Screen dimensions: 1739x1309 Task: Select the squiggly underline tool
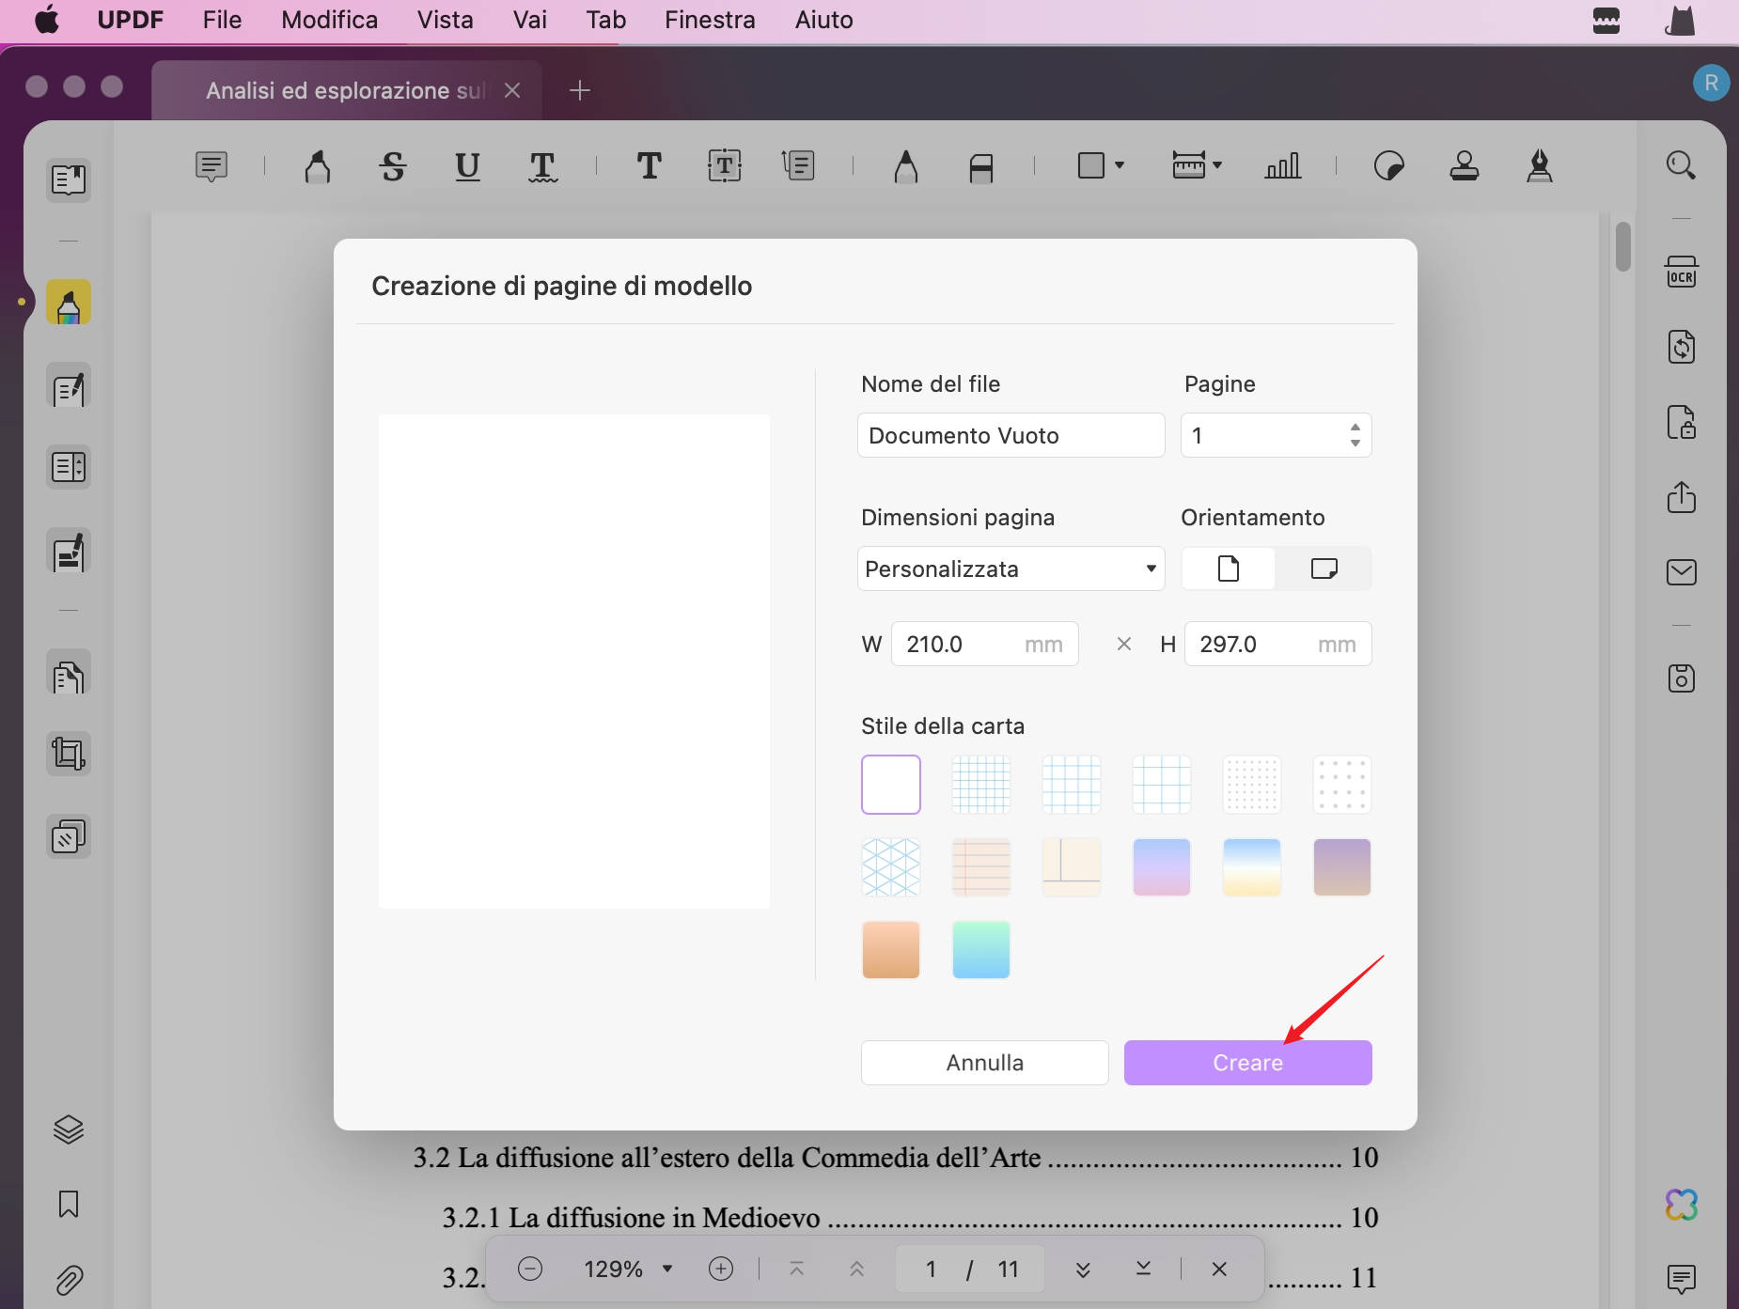tap(542, 166)
